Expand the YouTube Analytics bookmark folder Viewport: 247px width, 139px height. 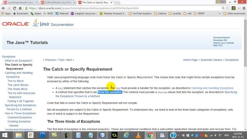point(140,14)
